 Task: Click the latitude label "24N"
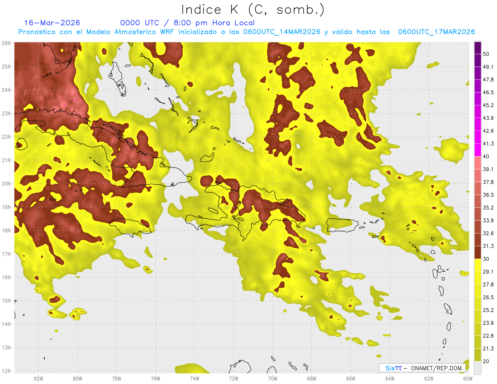(x=6, y=90)
